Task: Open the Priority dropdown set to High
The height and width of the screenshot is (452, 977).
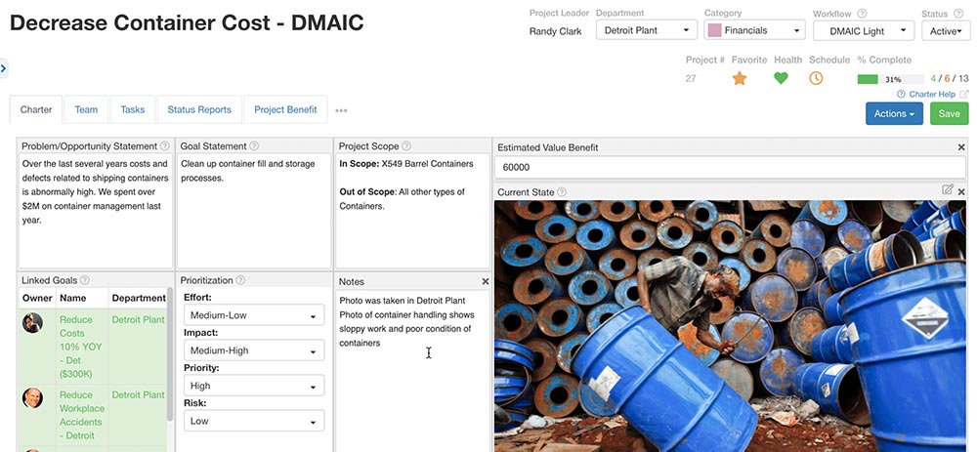Action: point(254,386)
